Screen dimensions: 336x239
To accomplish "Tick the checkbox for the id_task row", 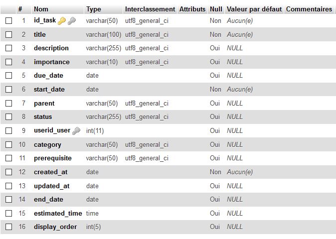I will pyautogui.click(x=9, y=21).
